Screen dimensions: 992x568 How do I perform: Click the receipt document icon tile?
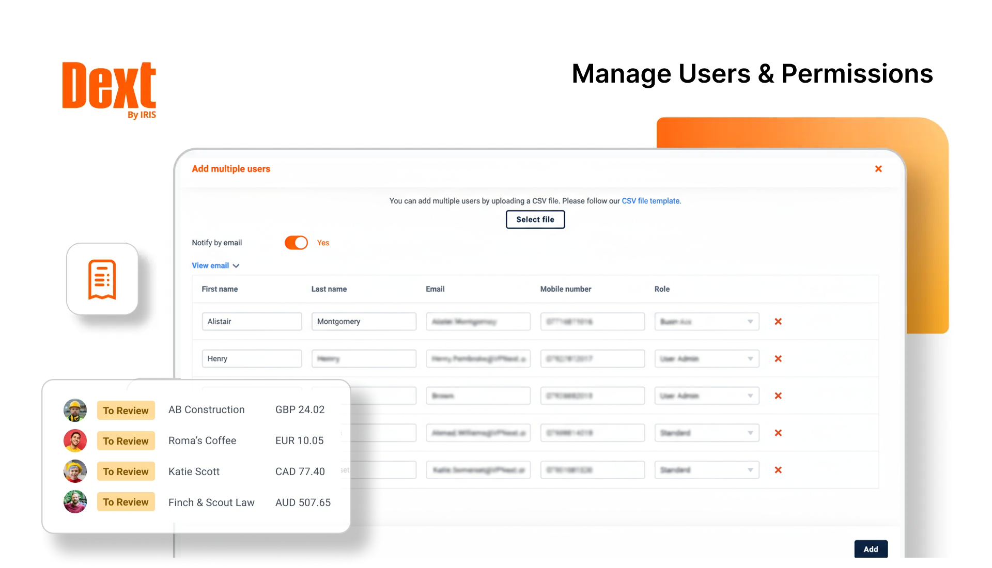102,279
